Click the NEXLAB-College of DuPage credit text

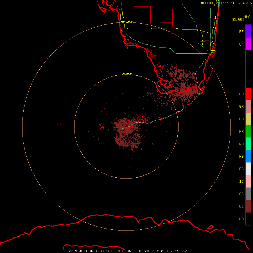(x=226, y=3)
